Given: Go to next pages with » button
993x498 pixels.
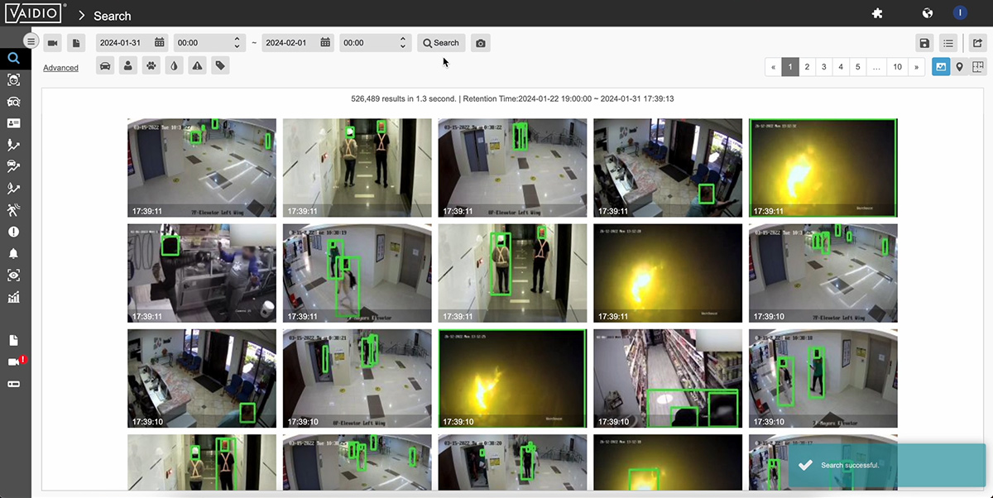Looking at the screenshot, I should [916, 67].
